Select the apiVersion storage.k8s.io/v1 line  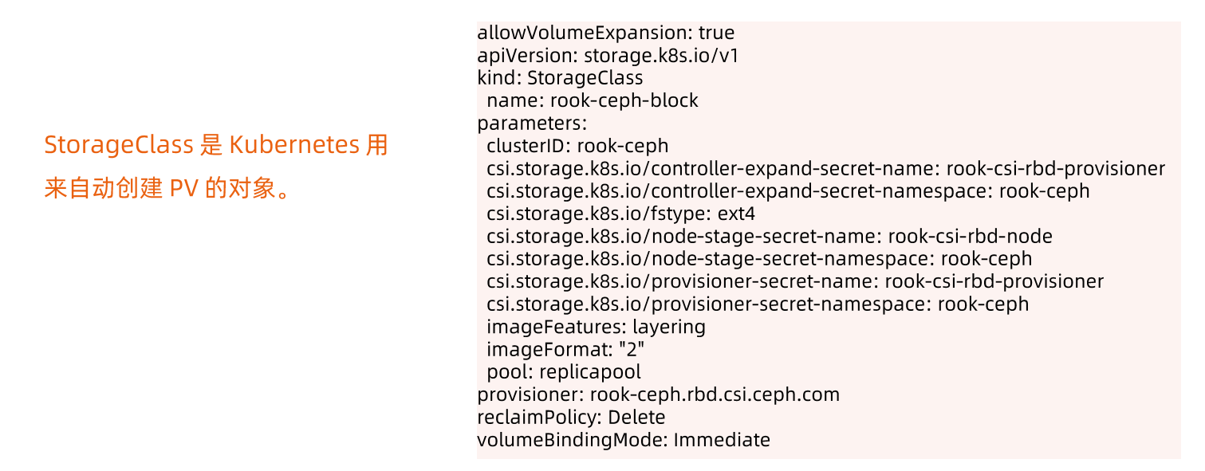tap(613, 56)
